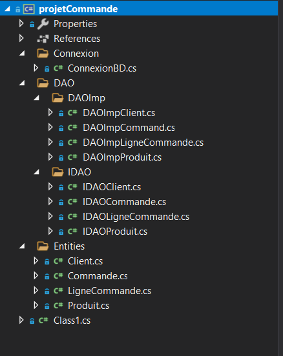283x356 pixels.
Task: Select the Client.cs file name
Action: [x=85, y=261]
